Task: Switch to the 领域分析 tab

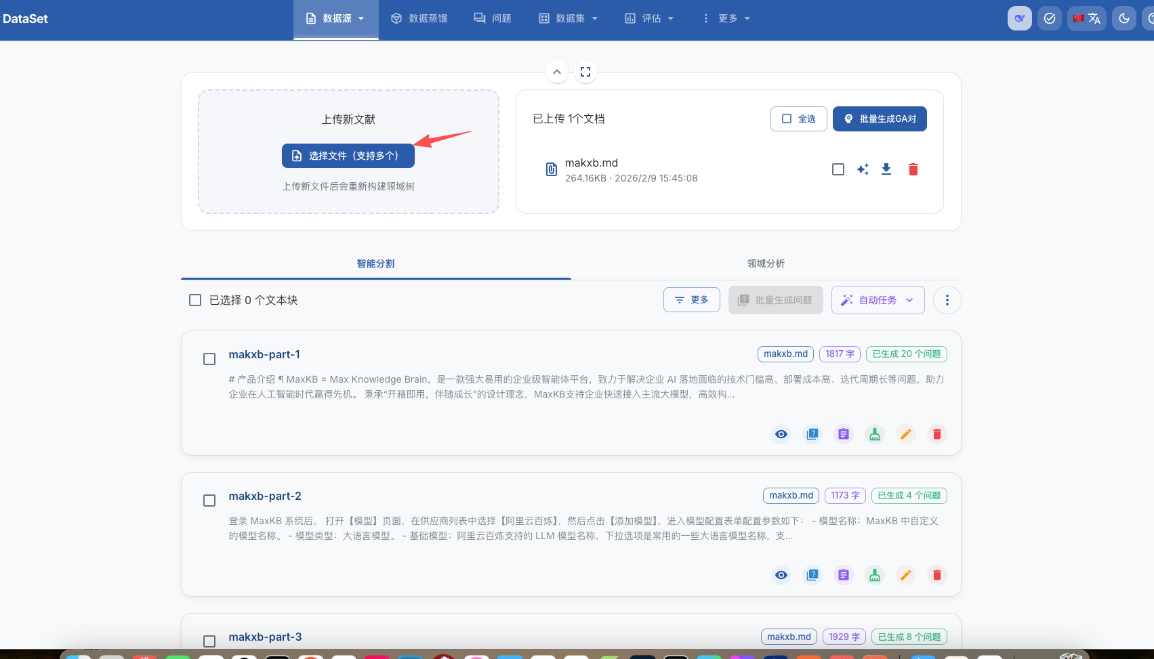Action: (766, 263)
